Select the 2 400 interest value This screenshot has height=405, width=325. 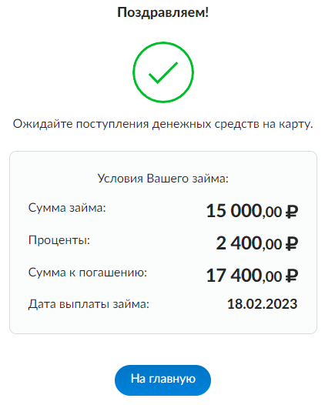(239, 243)
